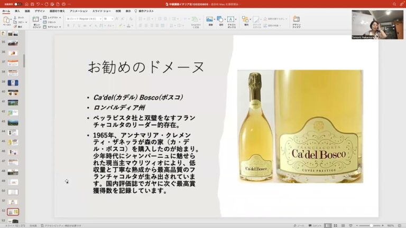Viewport: 406px width, 228px height.
Task: Start Slide Show from status bar icon
Action: point(350,226)
